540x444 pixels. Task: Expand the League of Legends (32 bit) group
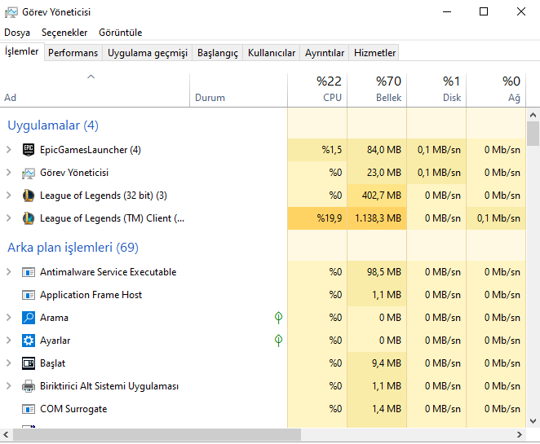click(x=9, y=196)
